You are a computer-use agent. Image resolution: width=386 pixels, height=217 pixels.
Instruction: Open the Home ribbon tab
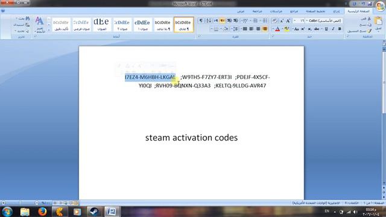coord(358,11)
